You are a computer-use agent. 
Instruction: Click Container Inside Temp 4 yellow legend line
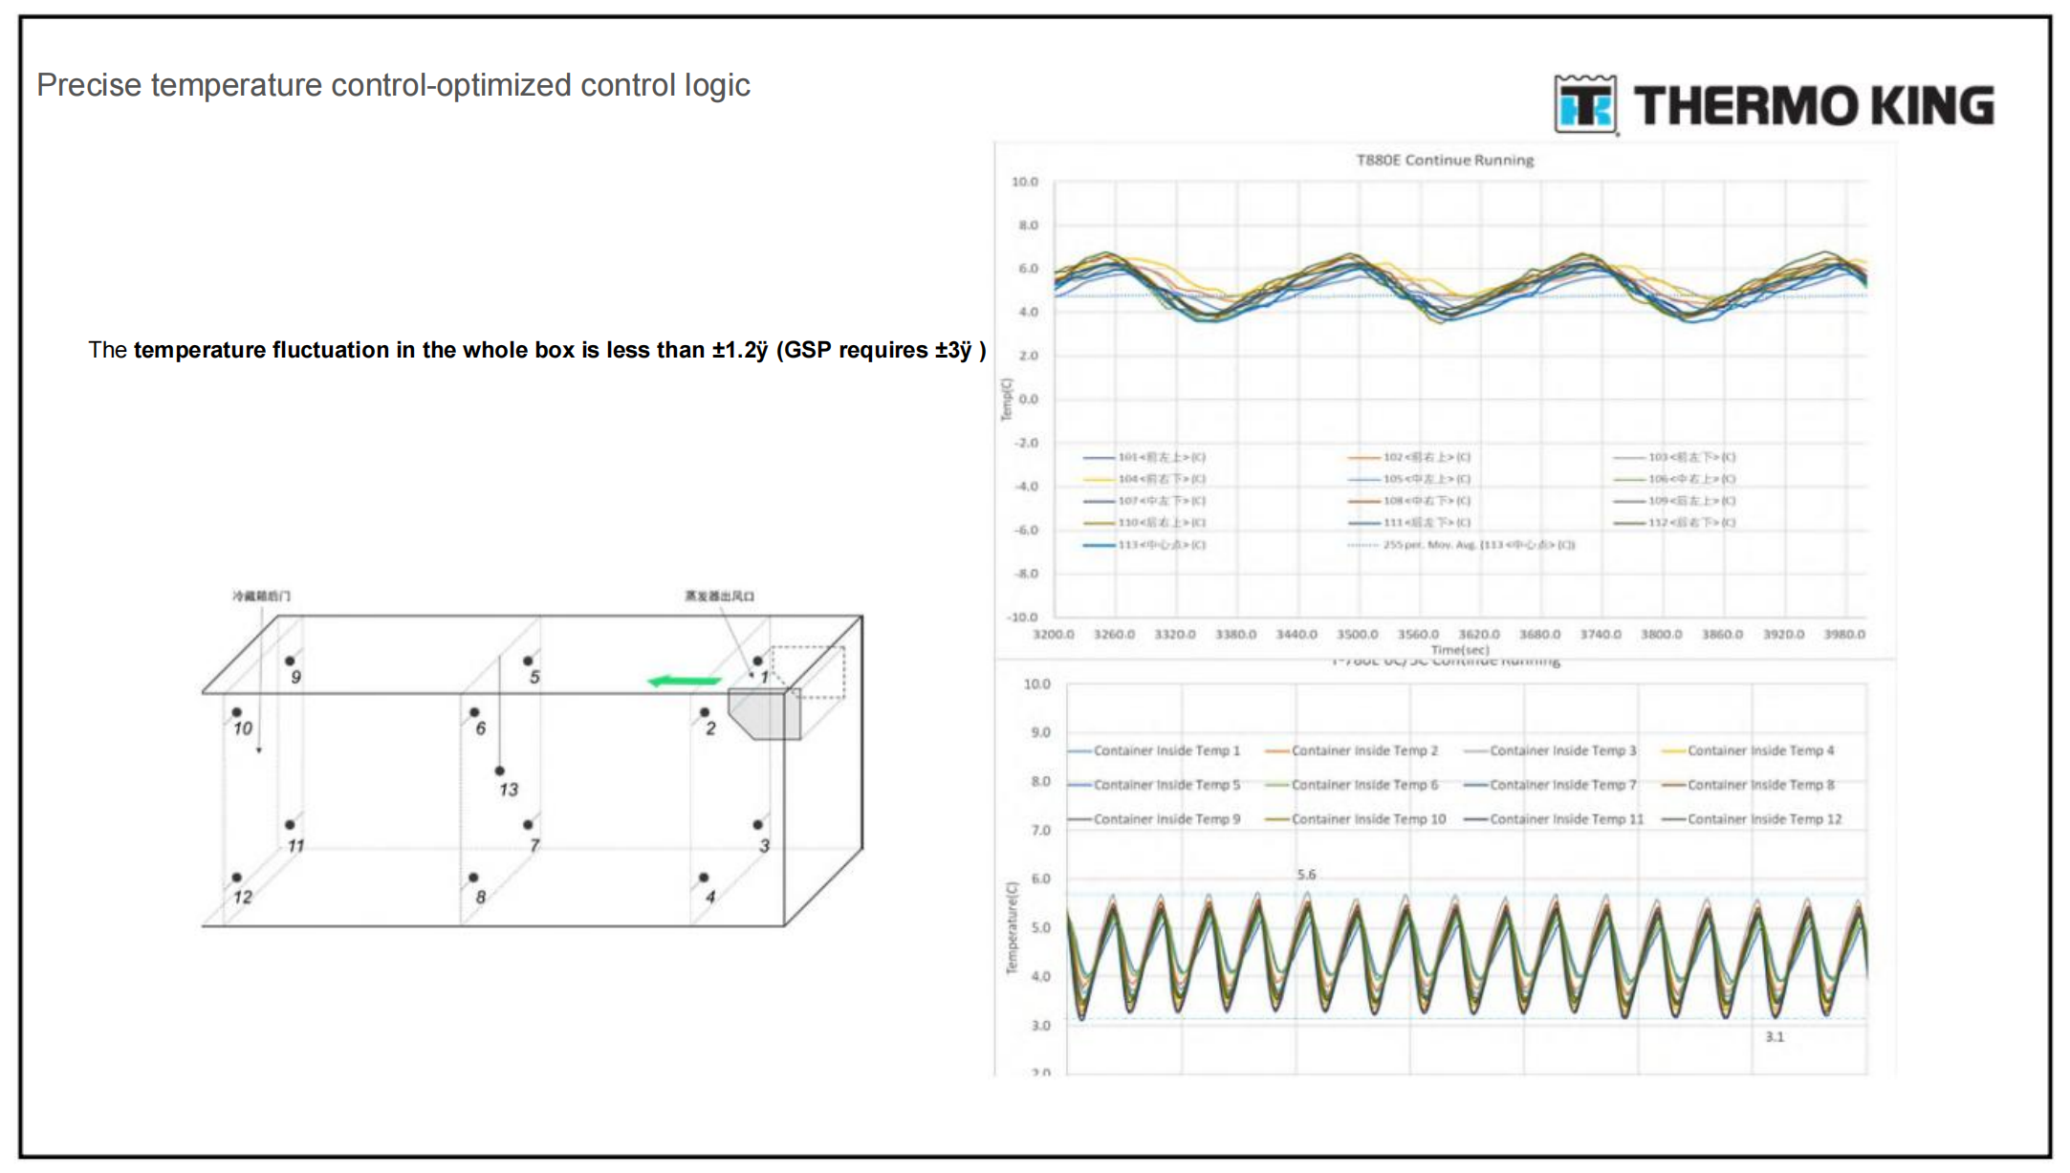[x=1674, y=750]
